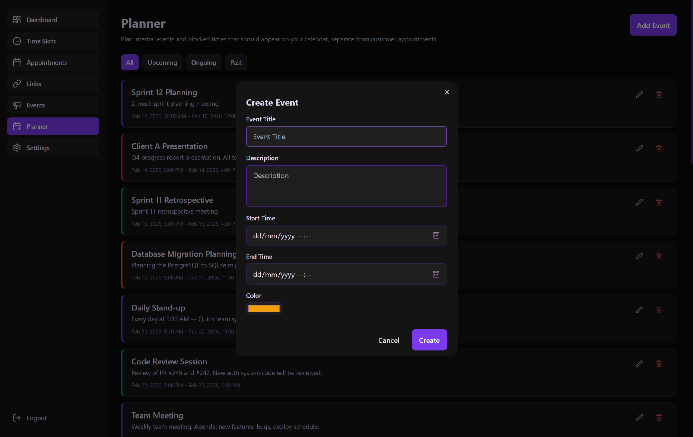The width and height of the screenshot is (693, 437).
Task: Close the Create Event dialog with the X
Action: coord(446,92)
